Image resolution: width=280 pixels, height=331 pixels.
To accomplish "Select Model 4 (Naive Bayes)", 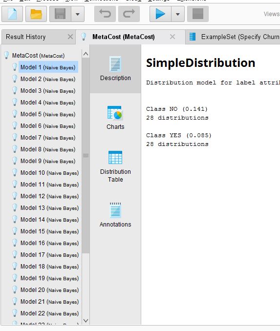I will pyautogui.click(x=48, y=103).
